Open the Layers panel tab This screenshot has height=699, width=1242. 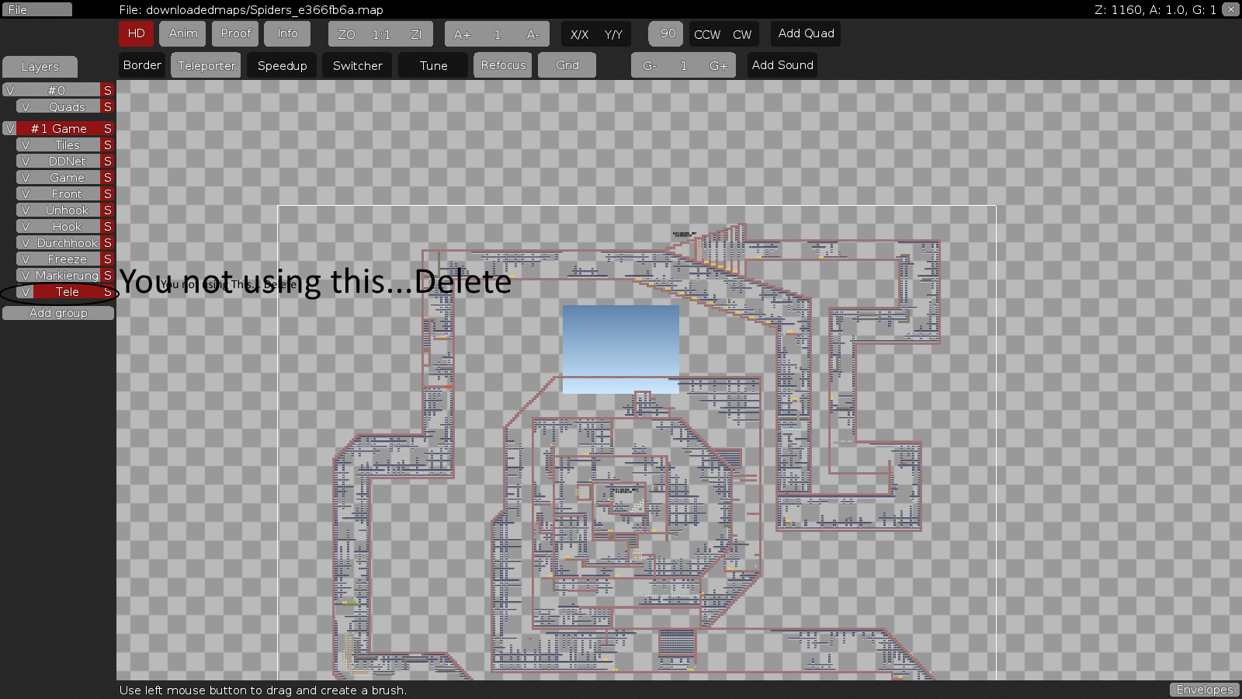pyautogui.click(x=40, y=67)
